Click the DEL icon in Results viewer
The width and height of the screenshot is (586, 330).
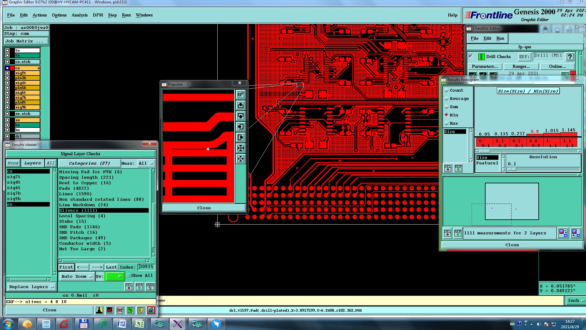[129, 287]
